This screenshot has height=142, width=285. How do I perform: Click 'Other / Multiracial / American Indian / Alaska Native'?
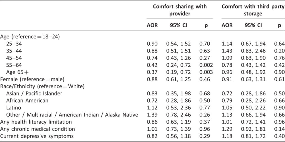pyautogui.click(x=72, y=115)
